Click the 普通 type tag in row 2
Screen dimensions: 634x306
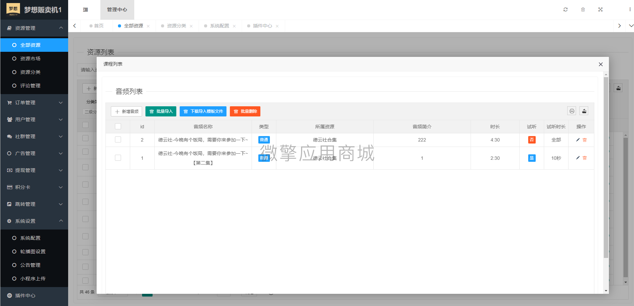264,140
